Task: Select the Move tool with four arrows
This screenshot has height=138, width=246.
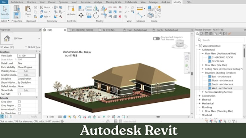Action: (81, 15)
